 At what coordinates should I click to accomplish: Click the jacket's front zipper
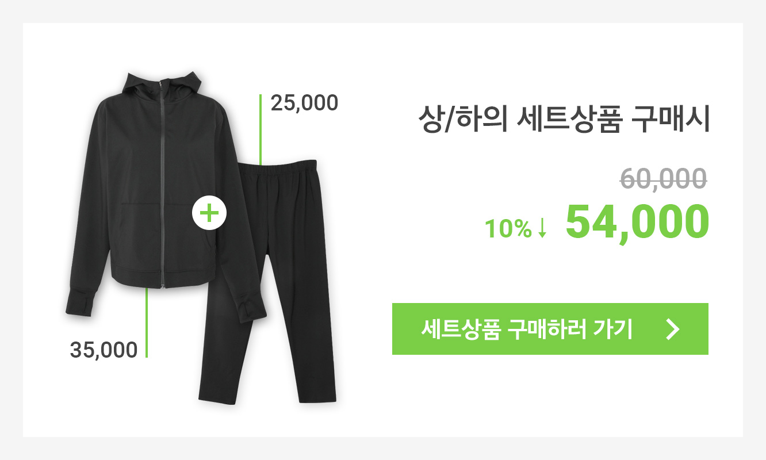point(162,184)
